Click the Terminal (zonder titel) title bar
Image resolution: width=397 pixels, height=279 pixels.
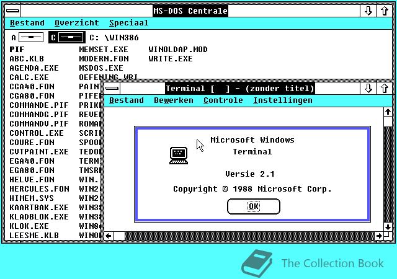[x=240, y=89]
